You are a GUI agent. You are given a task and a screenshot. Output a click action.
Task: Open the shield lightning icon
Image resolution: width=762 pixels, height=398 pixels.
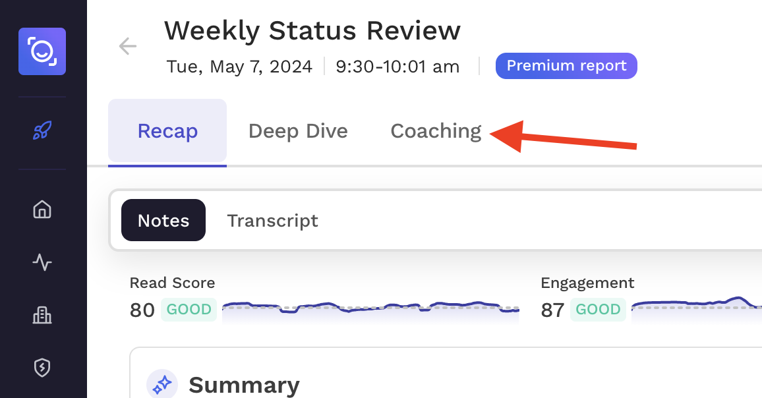pos(42,368)
